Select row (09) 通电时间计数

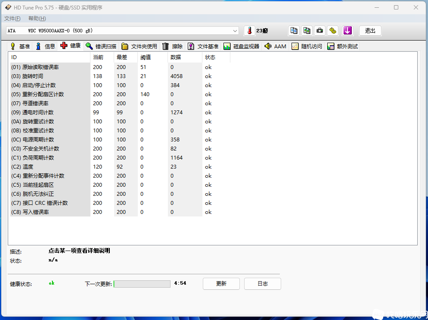tap(120, 112)
